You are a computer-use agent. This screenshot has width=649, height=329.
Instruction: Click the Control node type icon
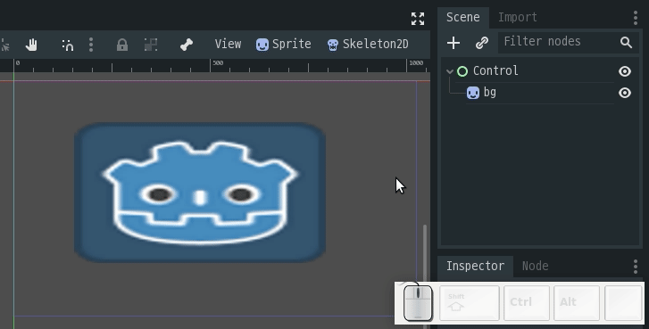pyautogui.click(x=462, y=71)
